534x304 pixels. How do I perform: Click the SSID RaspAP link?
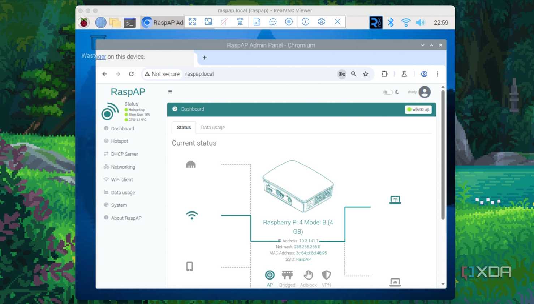pos(303,259)
